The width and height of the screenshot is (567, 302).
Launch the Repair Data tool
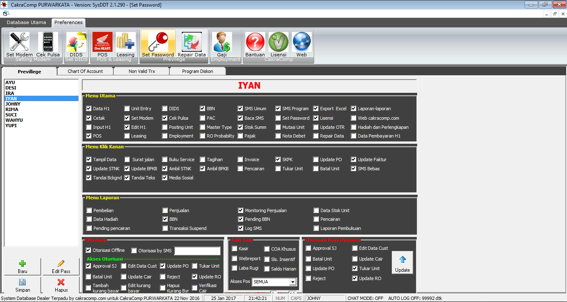point(192,44)
